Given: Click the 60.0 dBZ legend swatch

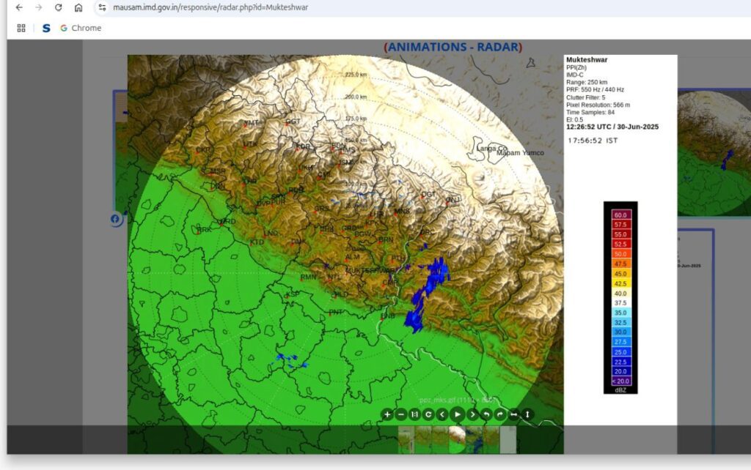Looking at the screenshot, I should coord(621,215).
